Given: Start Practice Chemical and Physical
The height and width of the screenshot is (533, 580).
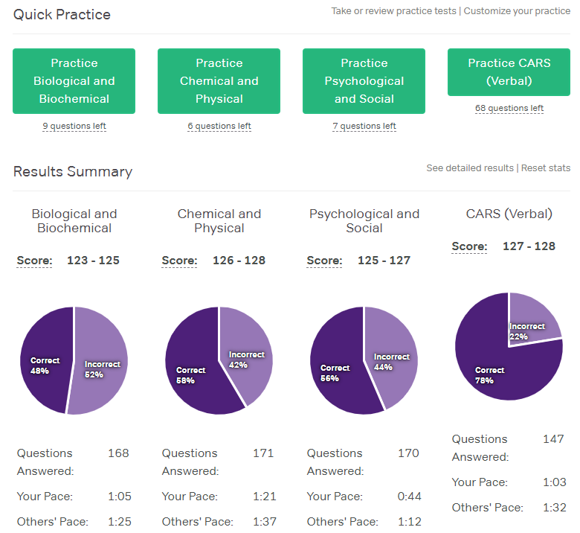Looking at the screenshot, I should (219, 81).
